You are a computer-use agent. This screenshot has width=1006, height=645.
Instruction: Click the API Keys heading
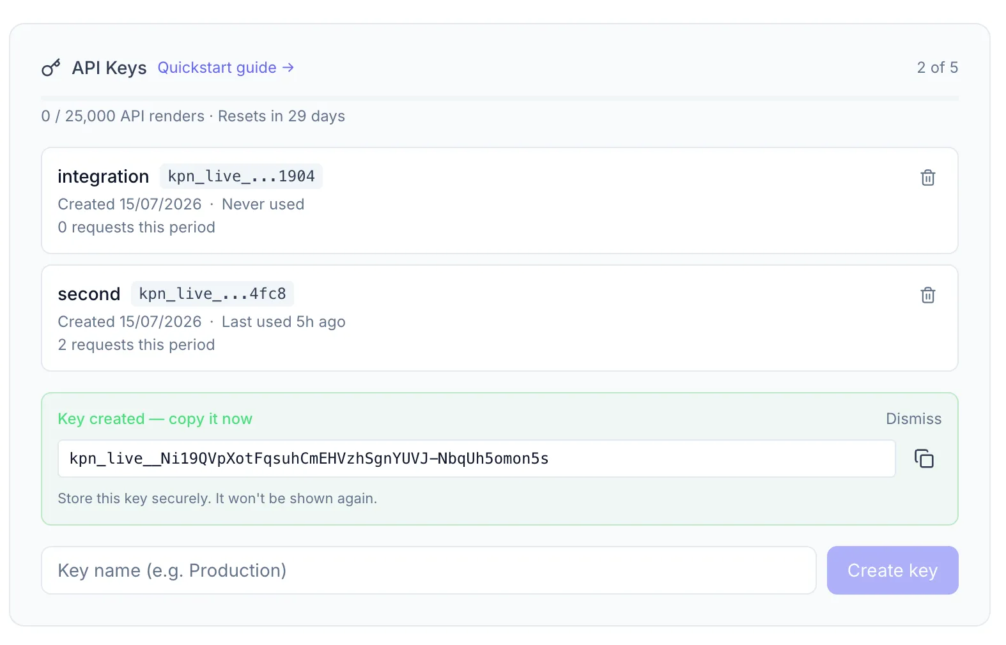click(109, 68)
